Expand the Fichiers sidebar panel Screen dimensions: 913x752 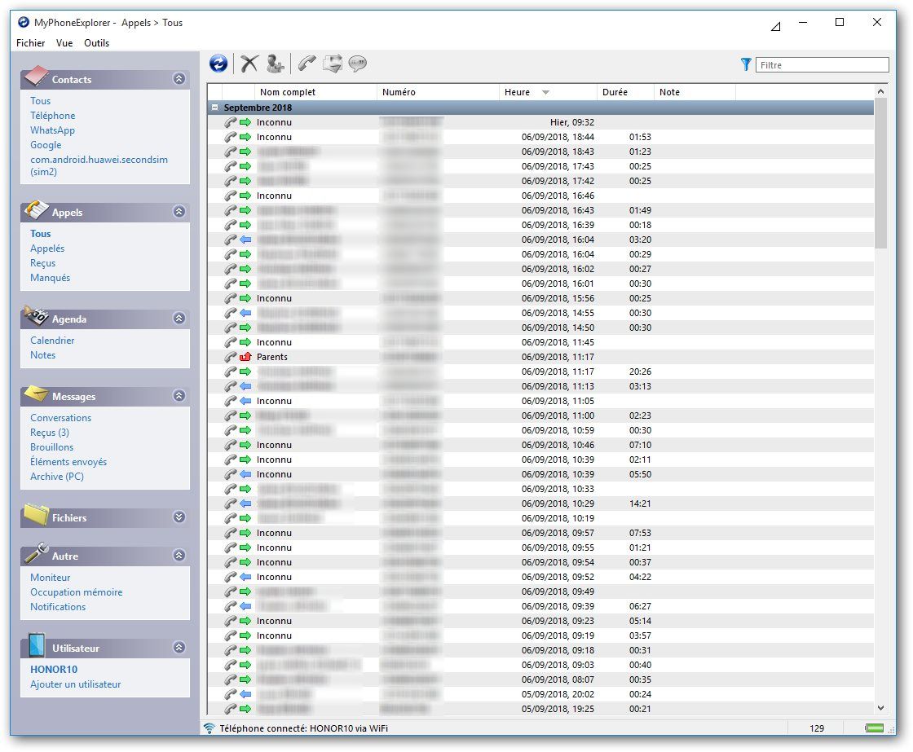click(x=179, y=517)
